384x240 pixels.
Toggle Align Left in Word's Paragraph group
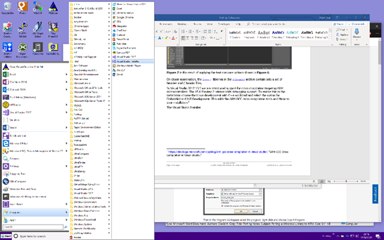[x=183, y=38]
